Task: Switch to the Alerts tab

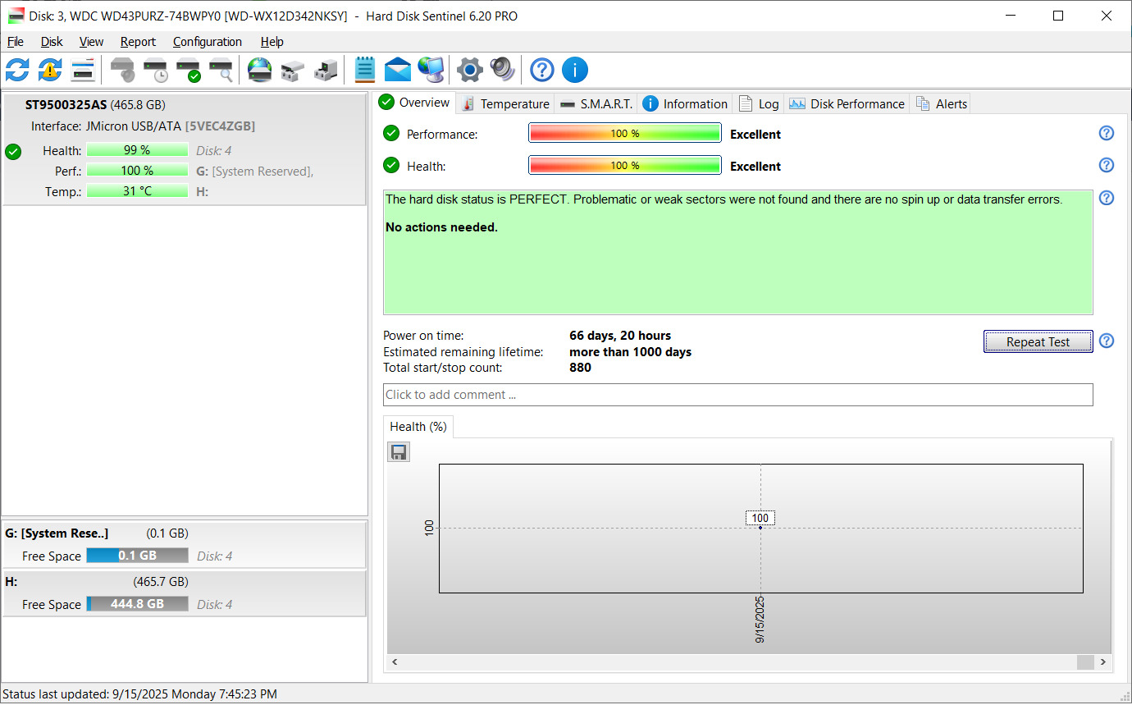Action: point(941,103)
